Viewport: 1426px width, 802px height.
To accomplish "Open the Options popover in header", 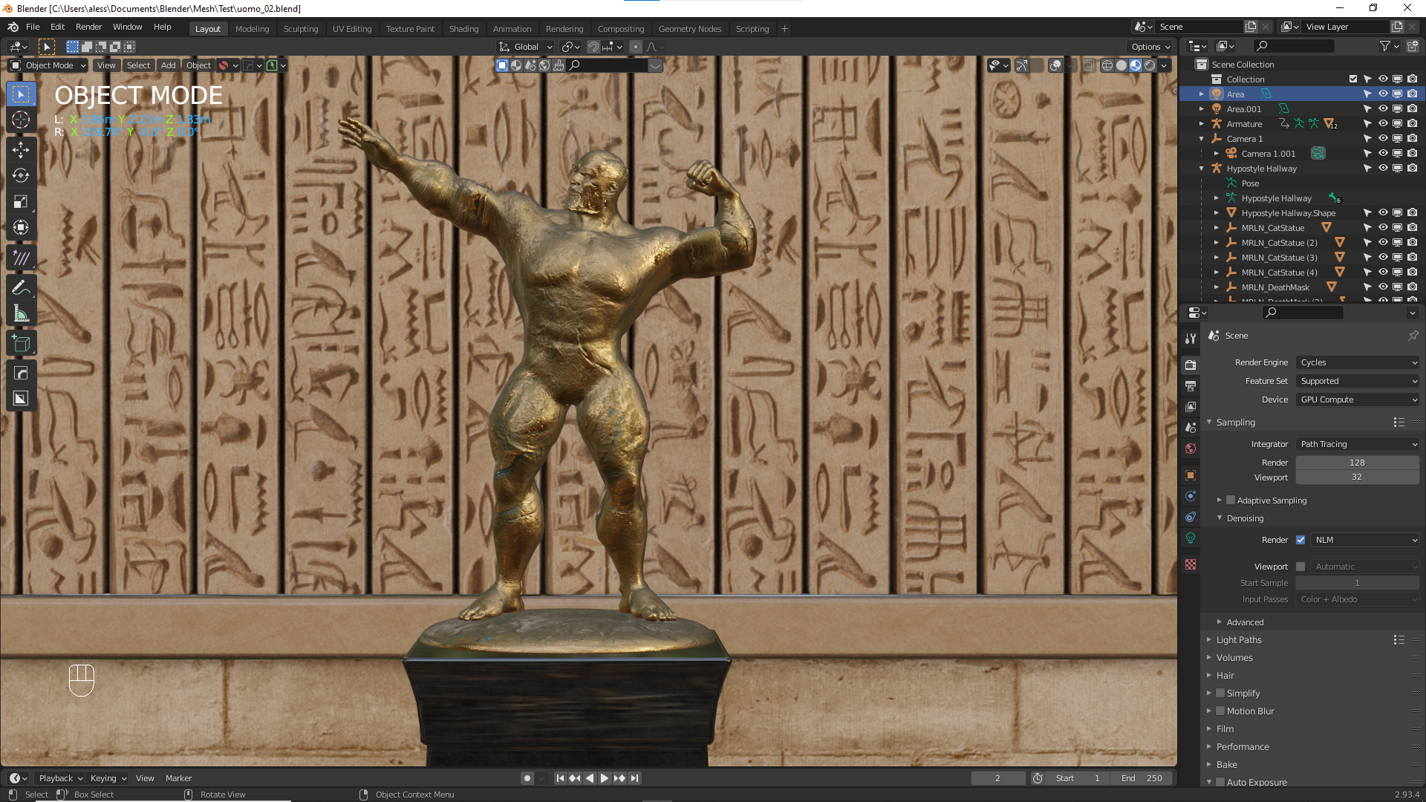I will click(1150, 47).
